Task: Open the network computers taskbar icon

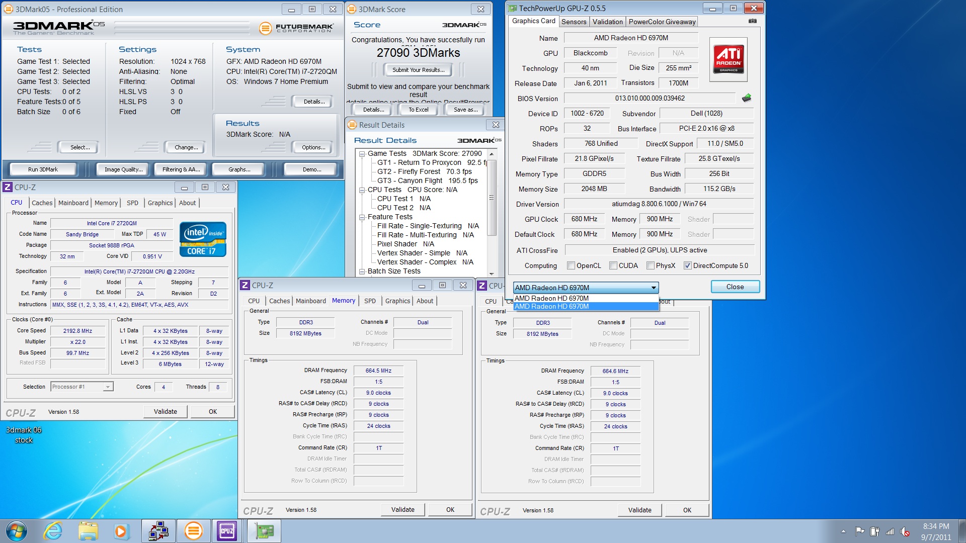Action: click(x=158, y=531)
